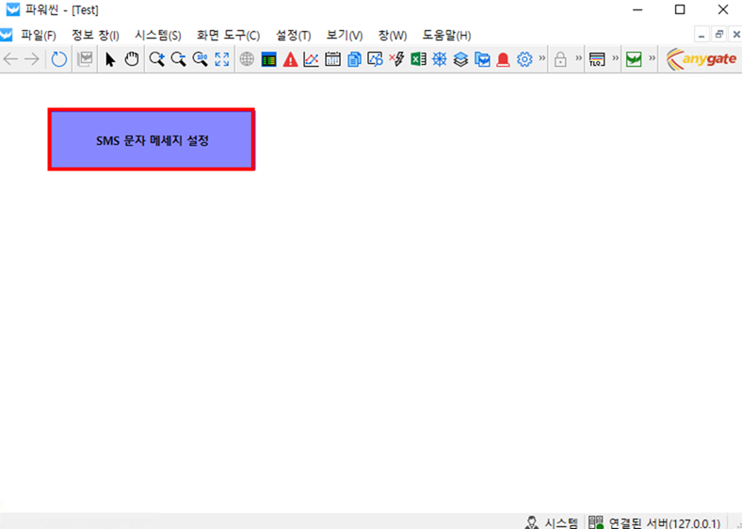Open the 창(W) menu
The width and height of the screenshot is (742, 529).
tap(393, 36)
